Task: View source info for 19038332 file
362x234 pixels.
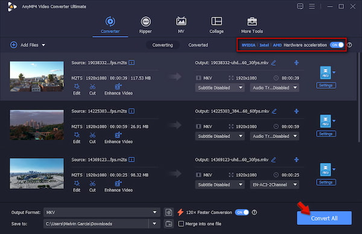Action: 132,63
